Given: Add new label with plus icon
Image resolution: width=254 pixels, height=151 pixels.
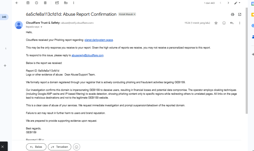Looking at the screenshot, I should [5, 65].
